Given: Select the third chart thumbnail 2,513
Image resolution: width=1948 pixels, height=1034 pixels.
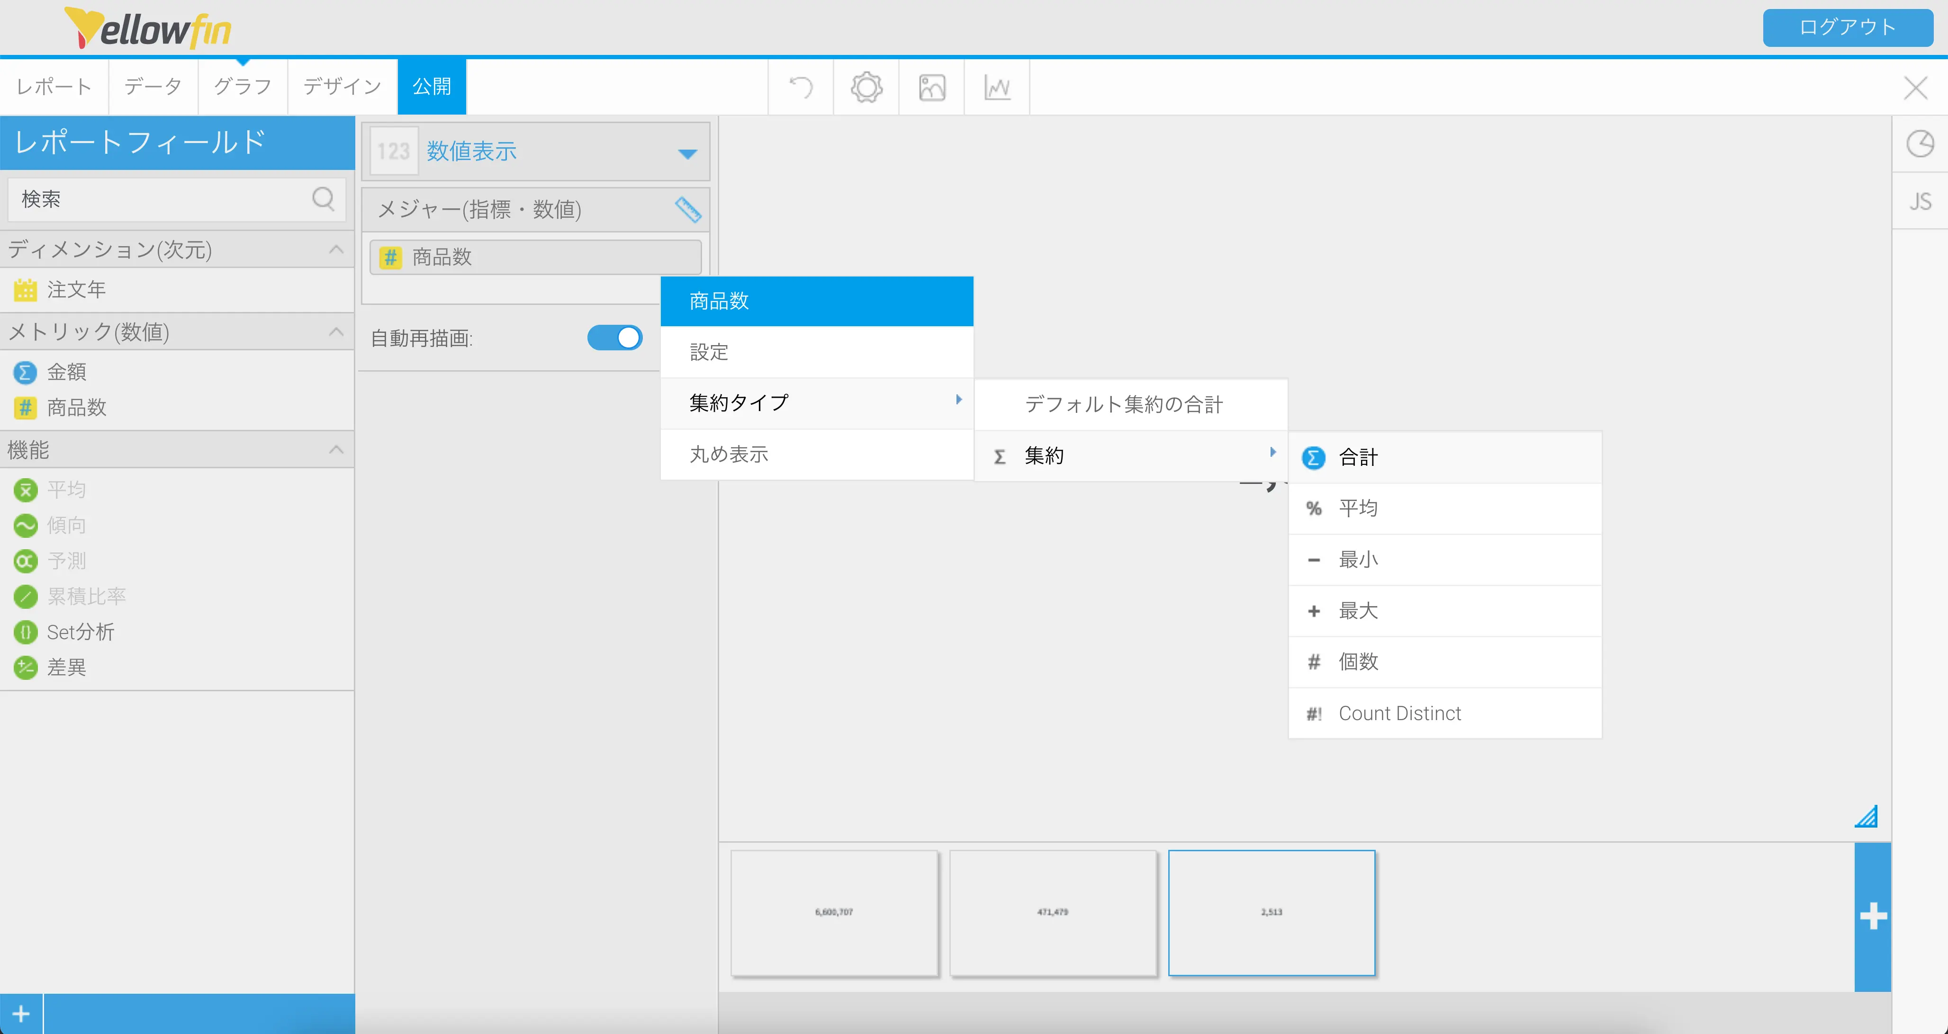Looking at the screenshot, I should 1271,913.
